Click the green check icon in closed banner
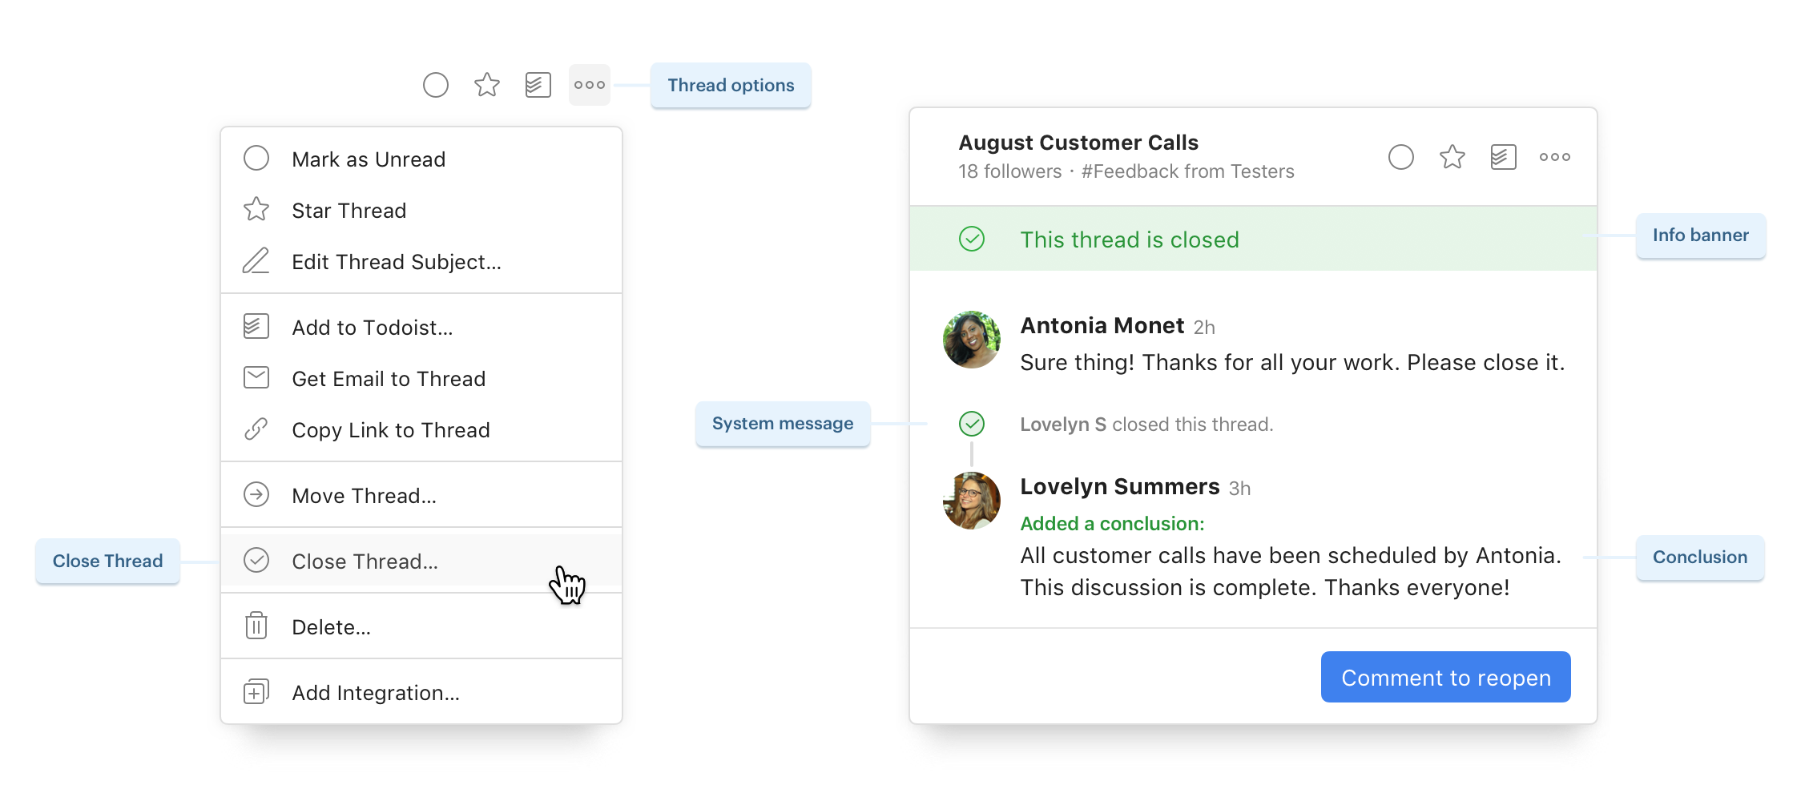Screen dimensions: 1809x789 (972, 239)
